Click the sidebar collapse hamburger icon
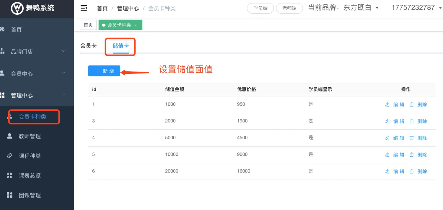This screenshot has height=210, width=443. (84, 8)
